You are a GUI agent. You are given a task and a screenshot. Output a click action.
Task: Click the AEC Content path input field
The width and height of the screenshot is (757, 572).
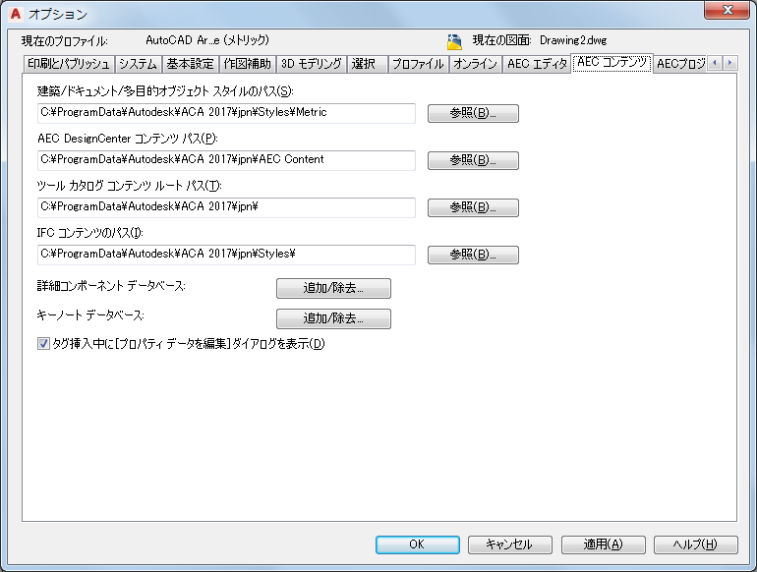point(226,160)
